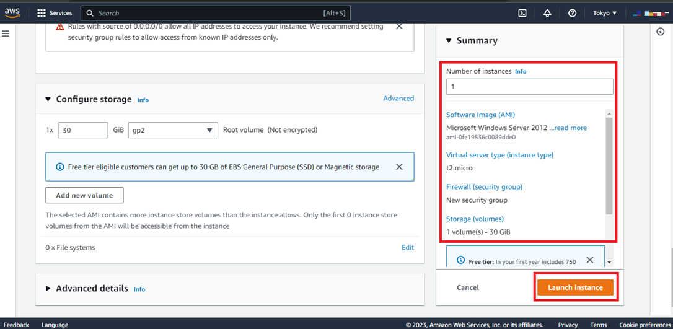The width and height of the screenshot is (673, 329).
Task: Expand the Advanced details section
Action: 48,289
